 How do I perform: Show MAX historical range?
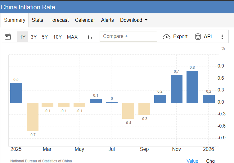tap(72, 37)
